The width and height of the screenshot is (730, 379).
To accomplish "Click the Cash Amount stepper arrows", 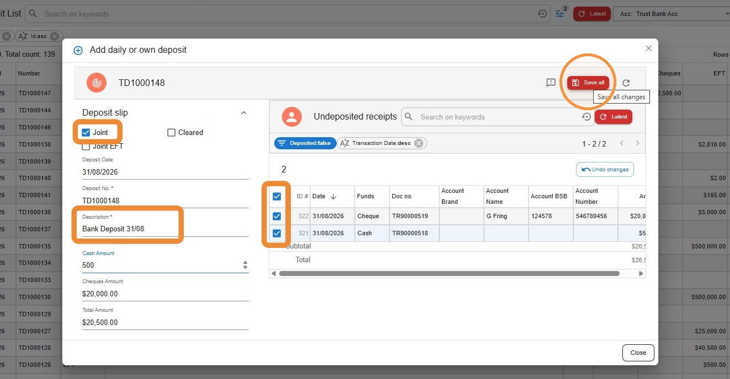I will click(245, 265).
